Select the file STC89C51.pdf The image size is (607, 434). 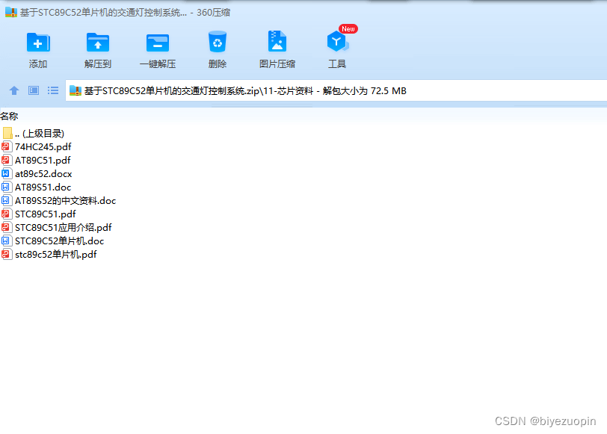[46, 214]
